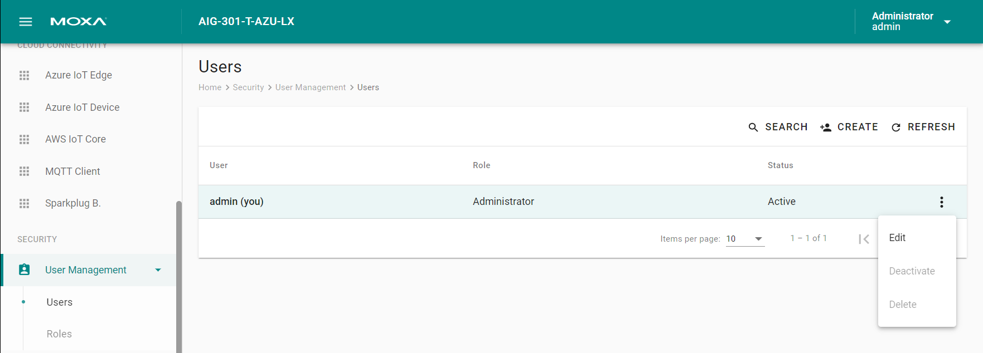Click the admin (you) user cell

coord(236,202)
